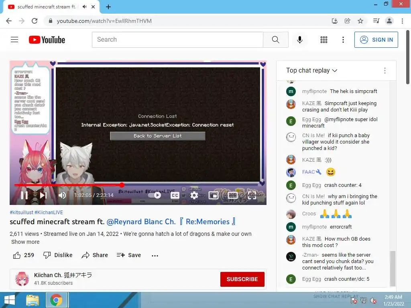
Task: Share this page from address bar icon
Action: coord(347,21)
